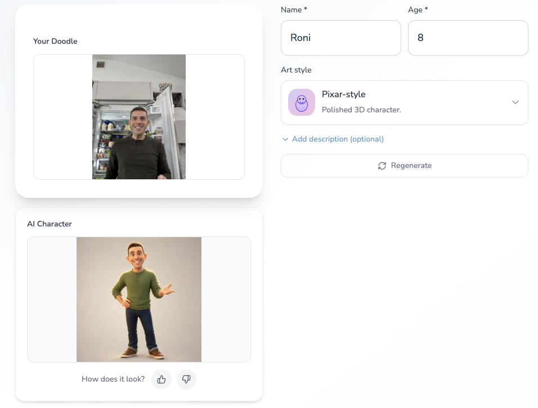Click the 'Name *' label
The width and height of the screenshot is (538, 408).
pyautogui.click(x=294, y=10)
